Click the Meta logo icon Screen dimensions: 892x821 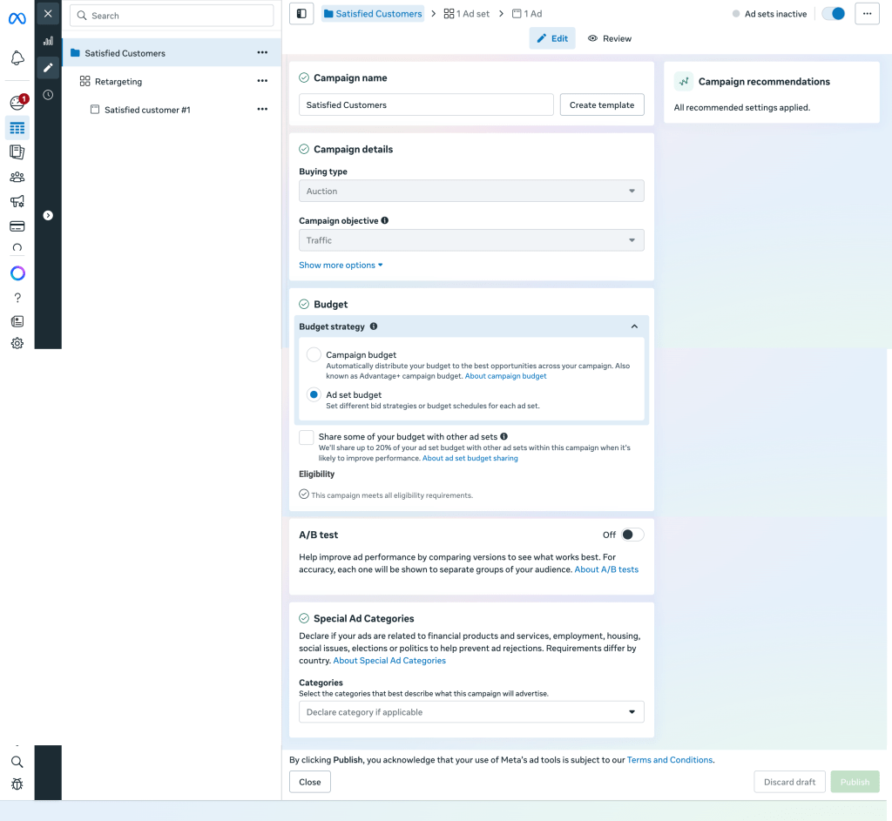[x=17, y=18]
